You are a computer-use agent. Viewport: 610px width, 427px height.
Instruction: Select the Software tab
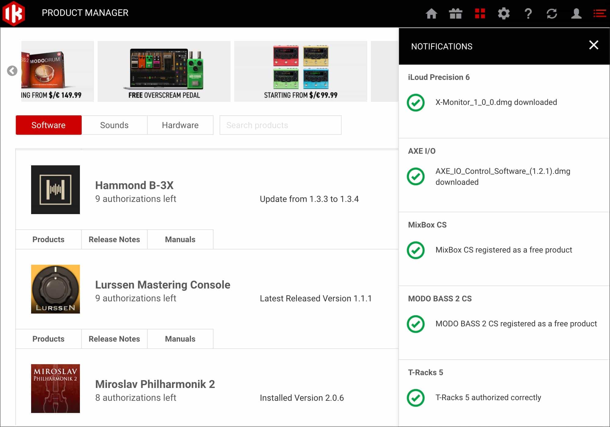click(48, 125)
